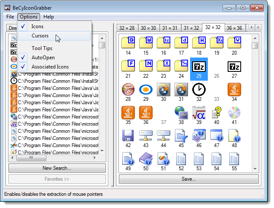The image size is (274, 208).
Task: Switch to the 36 × 36 size tab
Action: (x=234, y=28)
